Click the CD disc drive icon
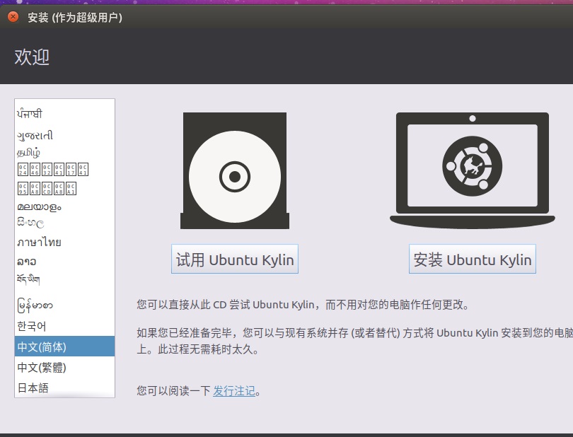The image size is (573, 437). (234, 170)
